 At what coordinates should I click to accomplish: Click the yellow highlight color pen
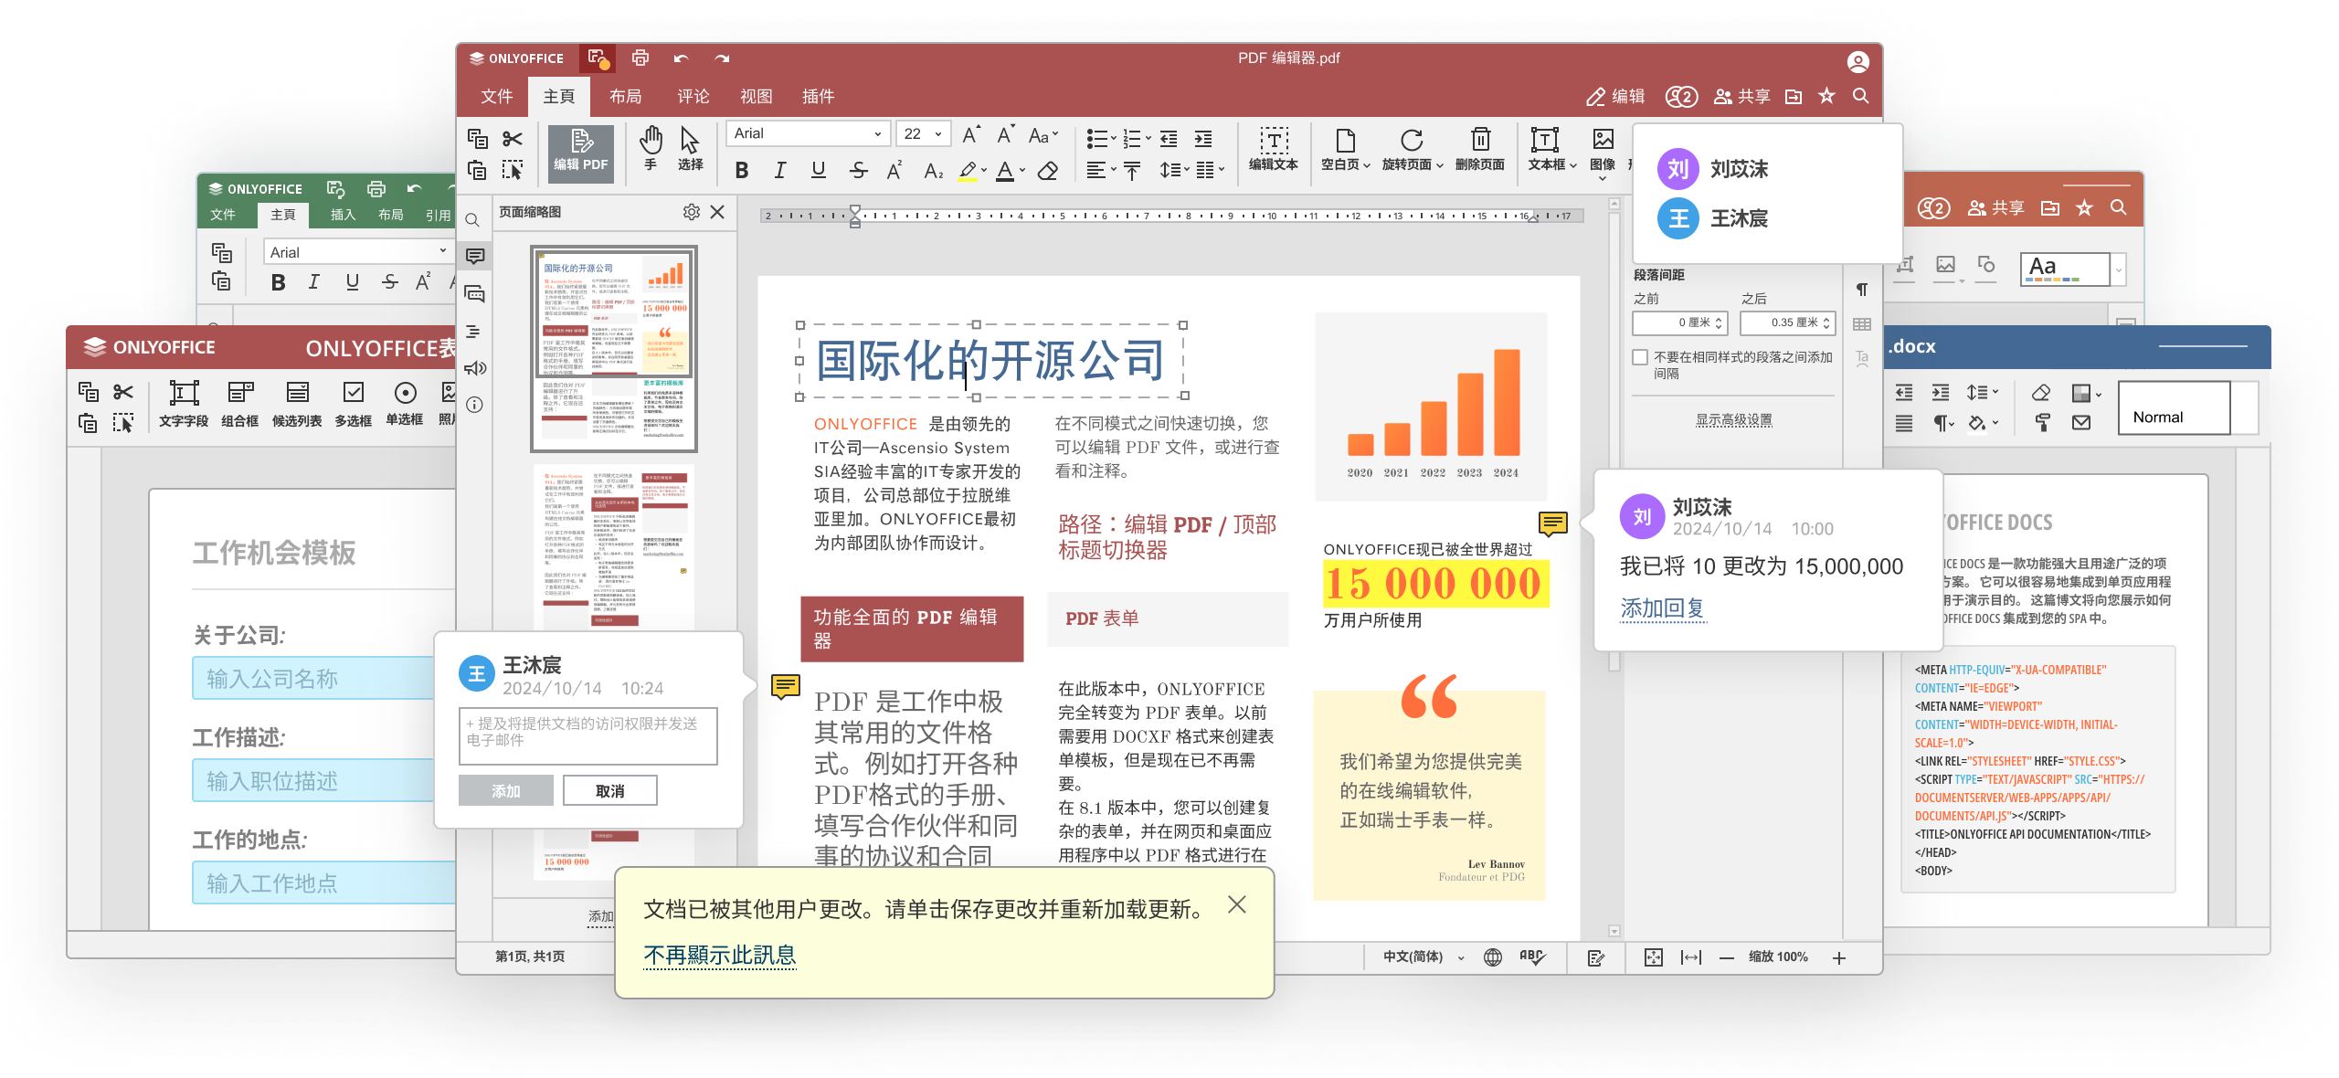[968, 171]
